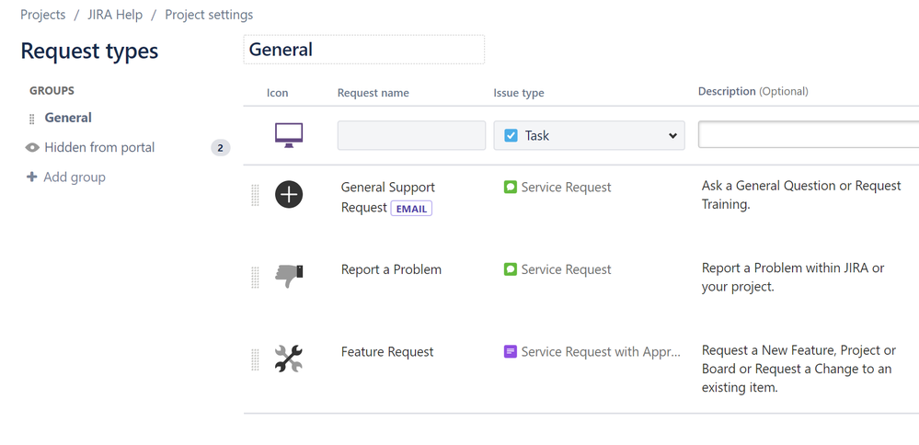Click description 'Request a New Feature, Project or Board'
Screen dimensions: 919x445
[798, 369]
